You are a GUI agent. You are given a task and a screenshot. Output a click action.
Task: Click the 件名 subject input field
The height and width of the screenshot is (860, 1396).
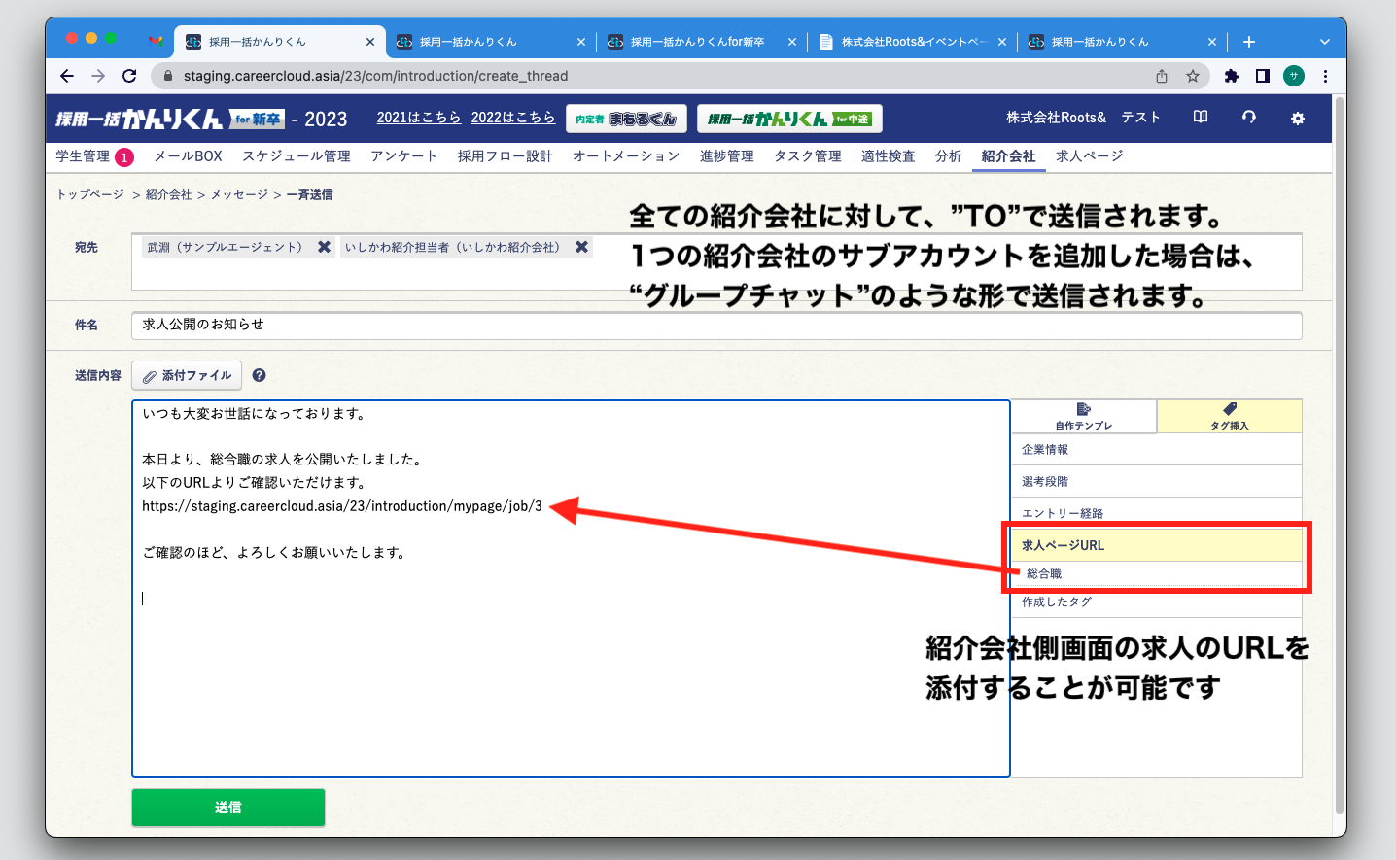pos(715,326)
